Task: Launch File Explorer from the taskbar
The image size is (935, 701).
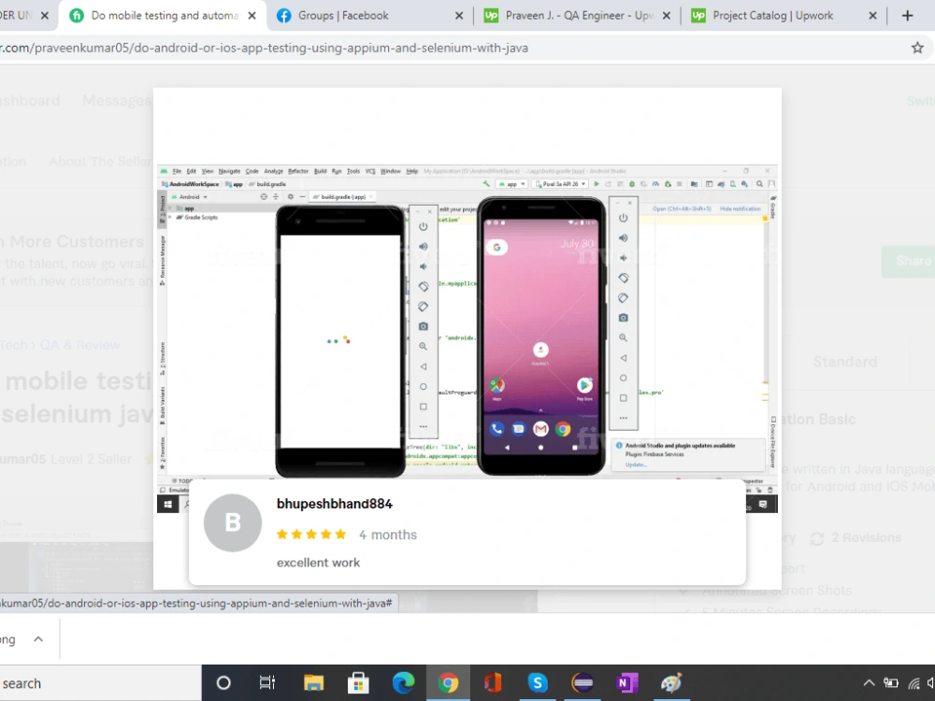Action: coord(313,682)
